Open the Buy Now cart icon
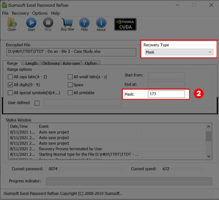Viewport: 219px width, 200px height. pos(68,24)
